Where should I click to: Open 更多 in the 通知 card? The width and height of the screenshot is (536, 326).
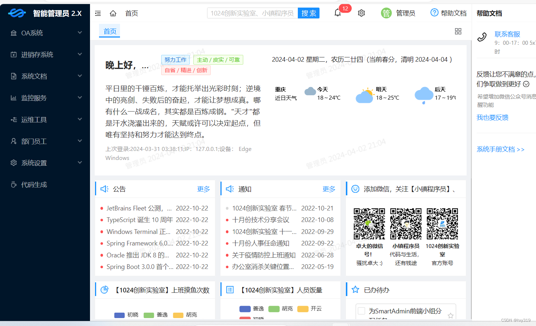tap(329, 189)
